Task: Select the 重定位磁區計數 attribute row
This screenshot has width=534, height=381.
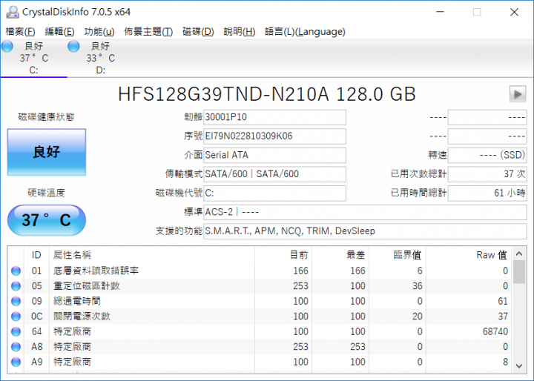Action: (x=260, y=286)
